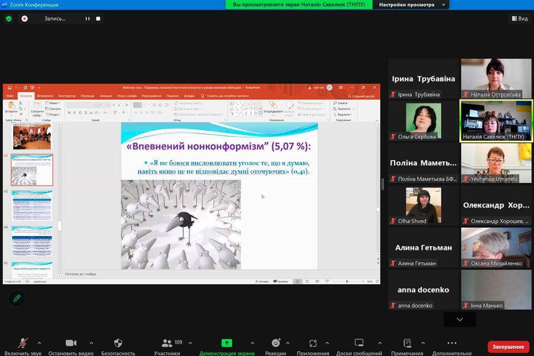Image resolution: width=534 pixels, height=356 pixels.
Task: Unmute microphone with Включить звук
Action: pos(23,343)
